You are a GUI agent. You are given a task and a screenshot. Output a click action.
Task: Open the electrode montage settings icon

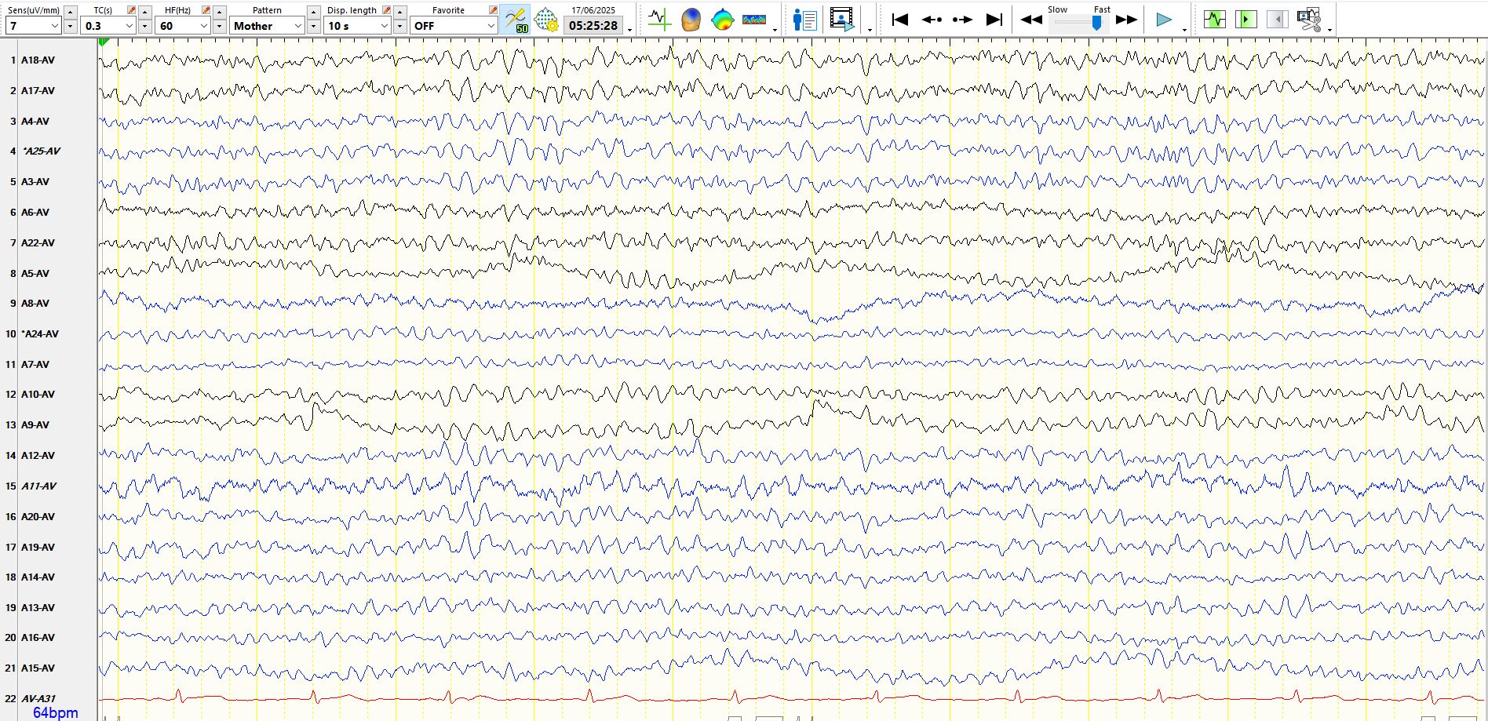(546, 19)
